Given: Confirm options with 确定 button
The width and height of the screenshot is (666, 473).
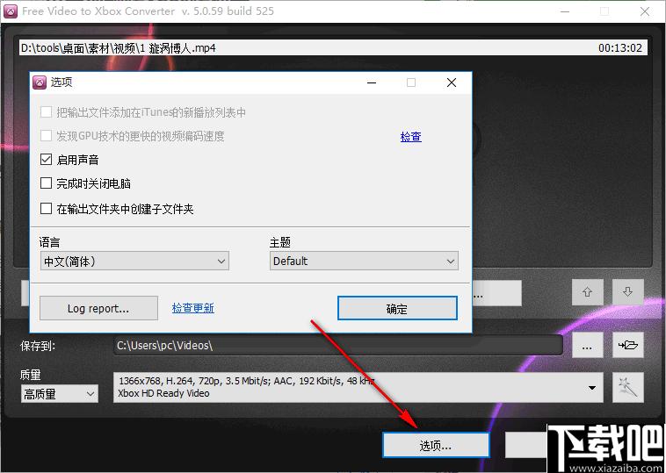Looking at the screenshot, I should tap(397, 308).
